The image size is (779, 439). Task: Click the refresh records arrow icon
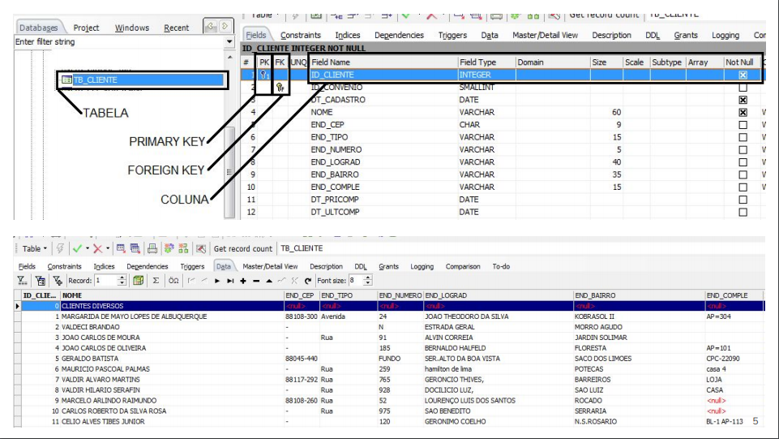tap(307, 280)
